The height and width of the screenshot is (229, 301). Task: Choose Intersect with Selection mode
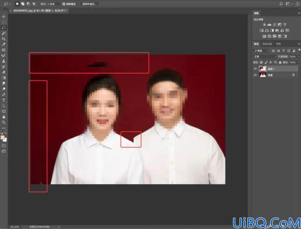click(x=34, y=4)
